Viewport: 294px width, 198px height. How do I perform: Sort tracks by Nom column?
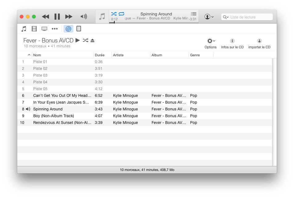[x=63, y=55]
